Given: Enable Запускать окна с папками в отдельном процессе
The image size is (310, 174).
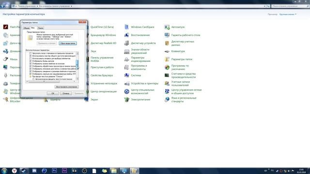Looking at the screenshot, I should 31,54.
